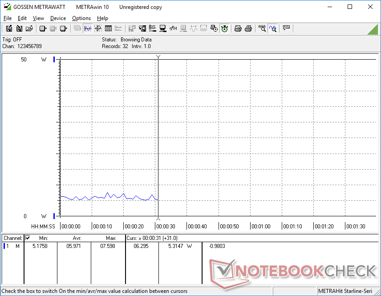Screen dimensions: 381x296
Task: Click the multimeter icon labeled M
Action: [x=63, y=28]
